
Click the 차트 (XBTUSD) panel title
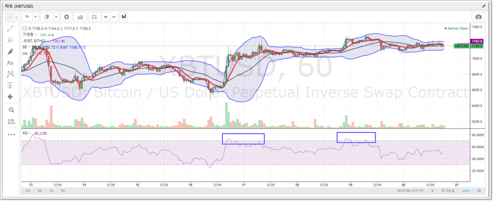(x=19, y=6)
